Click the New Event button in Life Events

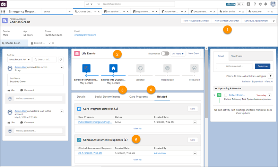194,53
